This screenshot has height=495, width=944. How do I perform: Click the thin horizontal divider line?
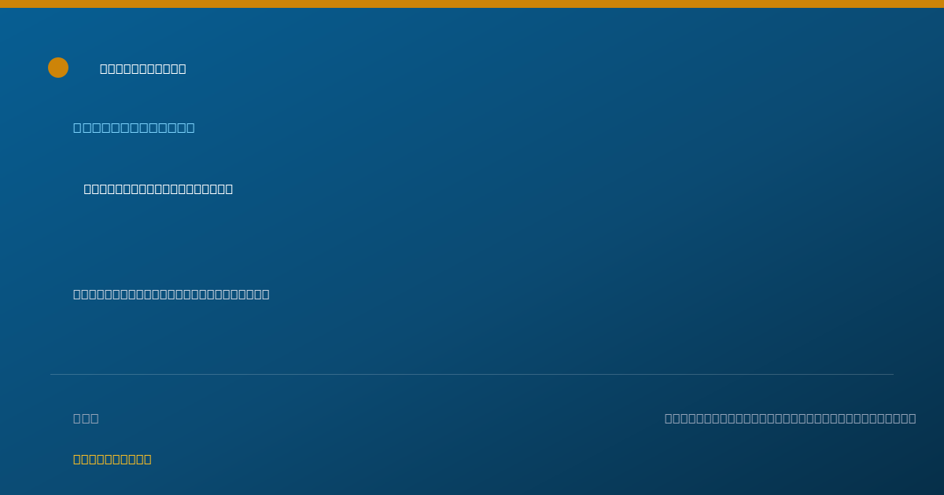click(x=472, y=374)
